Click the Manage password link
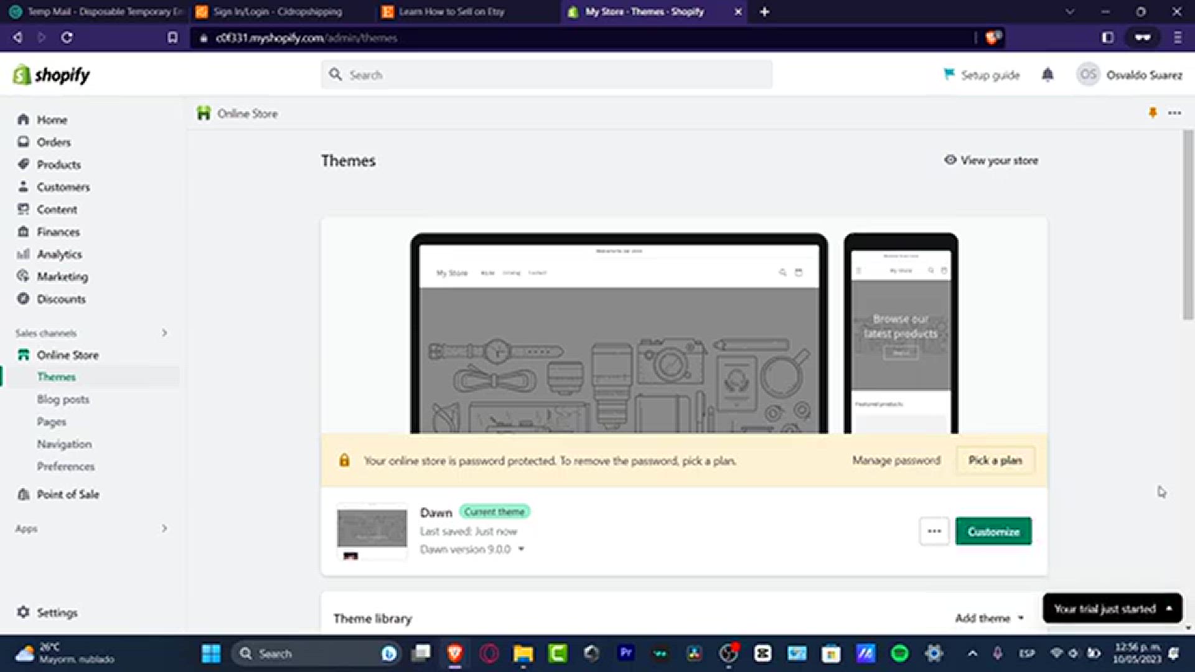This screenshot has height=672, width=1195. pos(896,460)
